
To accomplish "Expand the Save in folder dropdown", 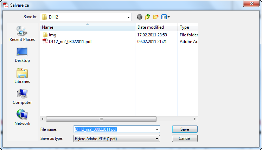I will point(128,17).
